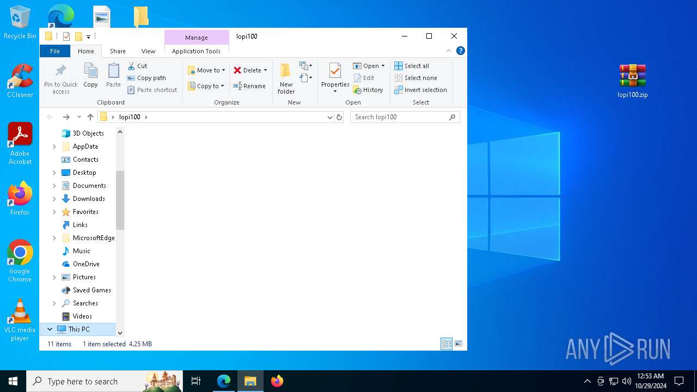Click Paste shortcut in Clipboard group
The height and width of the screenshot is (392, 697).
click(x=152, y=90)
